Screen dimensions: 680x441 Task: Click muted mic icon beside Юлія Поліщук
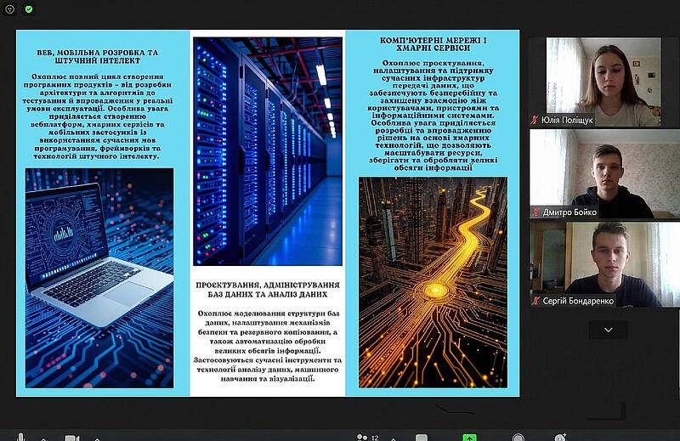[x=535, y=121]
